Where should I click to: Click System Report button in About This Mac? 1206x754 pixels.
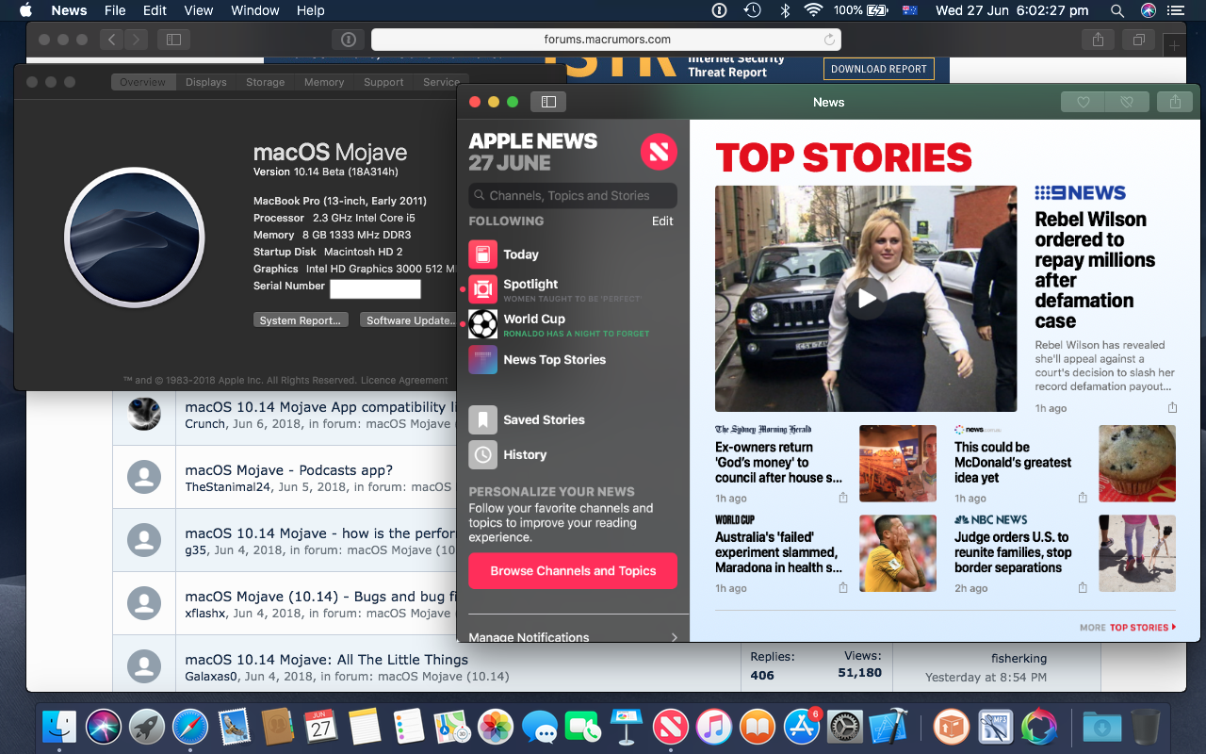coord(301,320)
